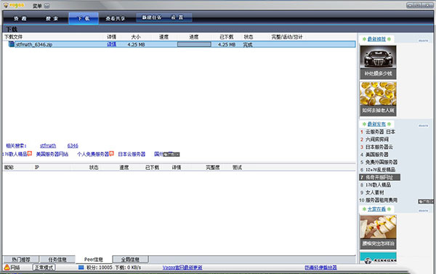Viewport: 436px width, 274px height.
Task: Click the Vagaa logo icon in title bar
Action: pos(6,5)
